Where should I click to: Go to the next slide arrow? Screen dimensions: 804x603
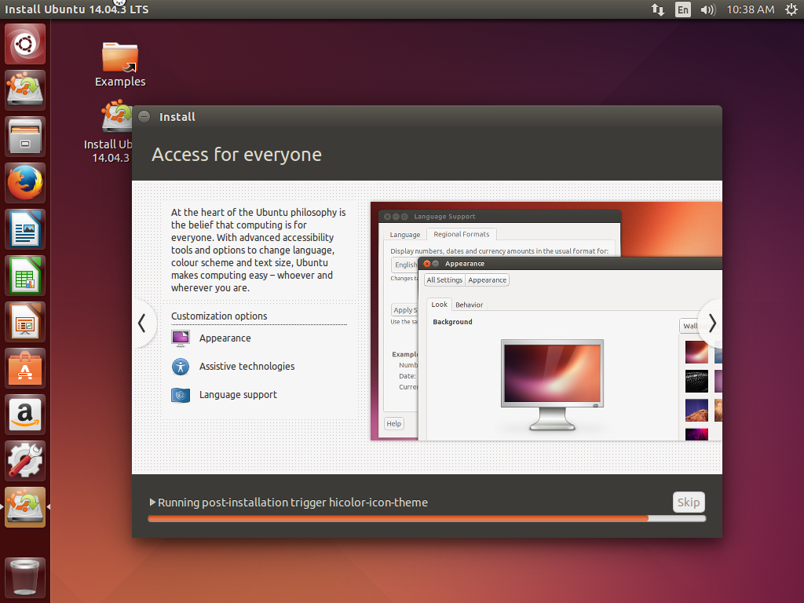click(712, 323)
